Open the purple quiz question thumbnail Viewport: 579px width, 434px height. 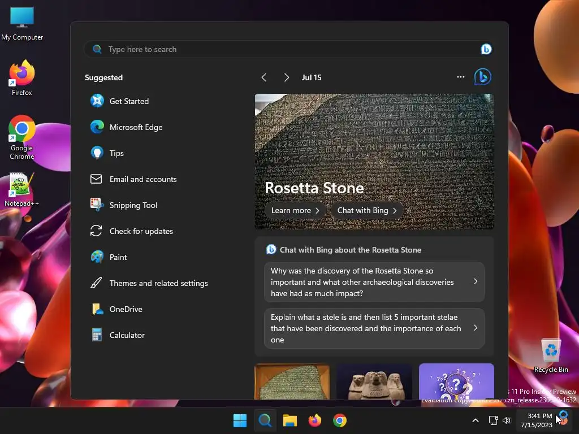(456, 381)
